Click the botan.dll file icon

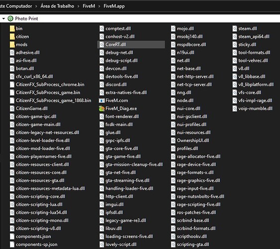(x=12, y=69)
